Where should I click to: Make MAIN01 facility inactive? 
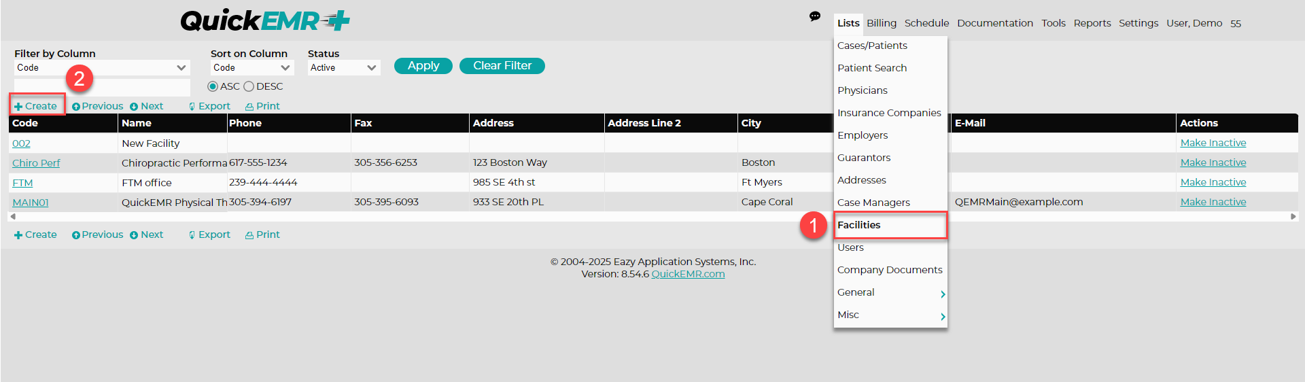pyautogui.click(x=1213, y=202)
